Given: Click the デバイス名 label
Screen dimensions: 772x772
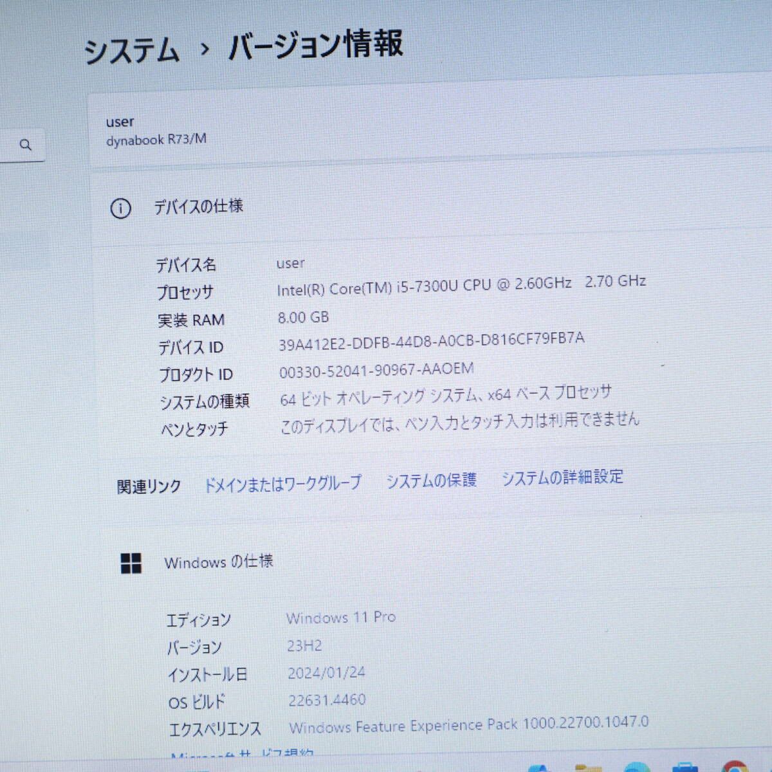Looking at the screenshot, I should [186, 264].
